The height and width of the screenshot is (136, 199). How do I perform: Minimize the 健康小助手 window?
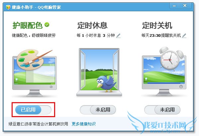(x=174, y=6)
